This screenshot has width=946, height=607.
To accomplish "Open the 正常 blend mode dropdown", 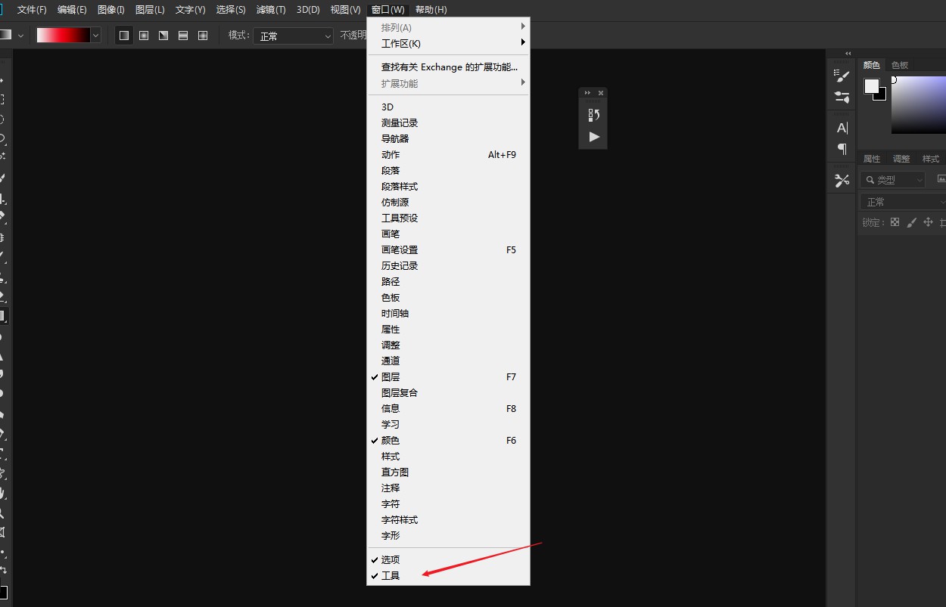I will pos(293,35).
